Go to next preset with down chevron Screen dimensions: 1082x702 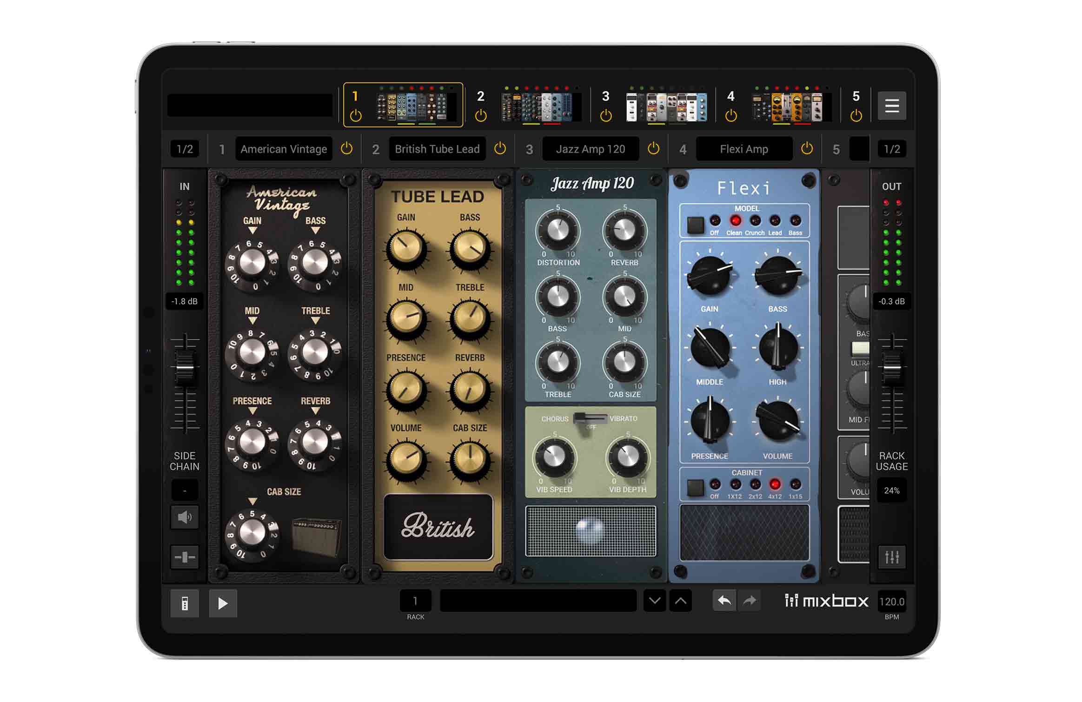pos(654,601)
